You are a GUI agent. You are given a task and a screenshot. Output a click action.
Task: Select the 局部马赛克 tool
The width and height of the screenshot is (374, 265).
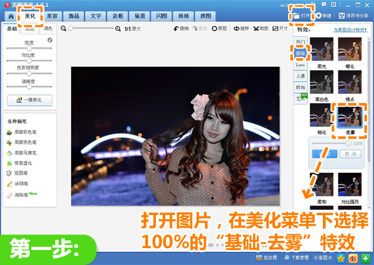pos(22,153)
